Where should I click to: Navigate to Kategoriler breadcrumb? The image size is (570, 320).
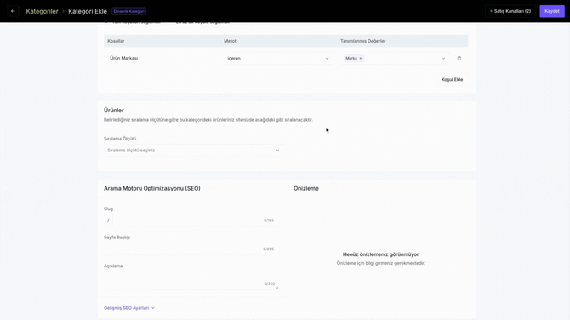(x=42, y=11)
